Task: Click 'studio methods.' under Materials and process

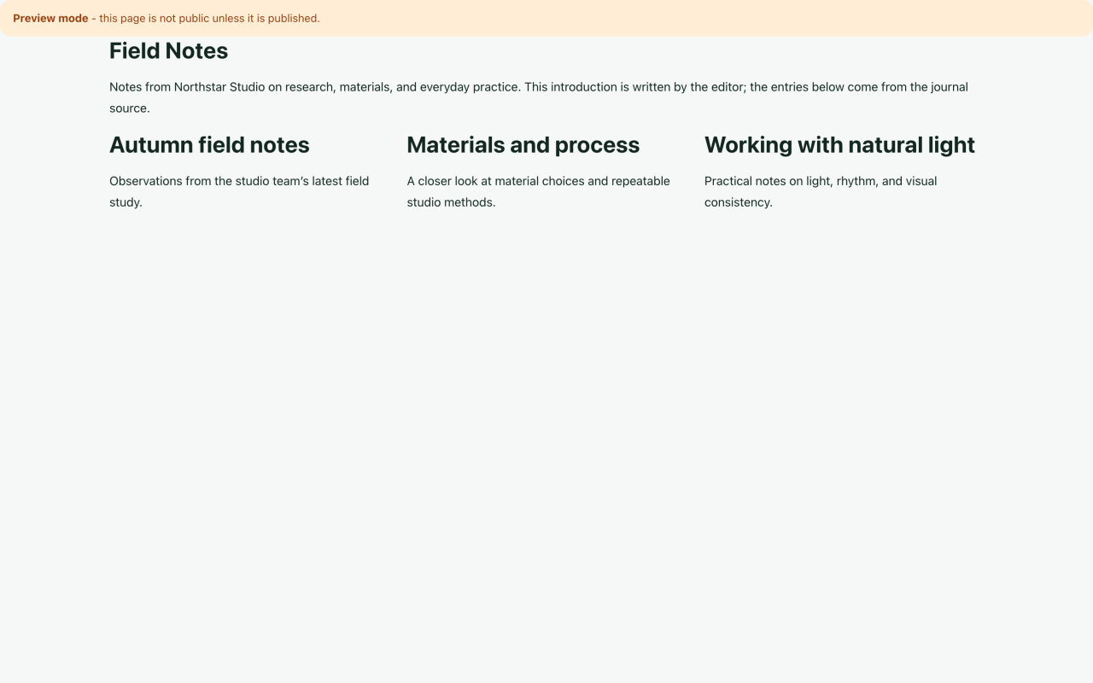Action: point(451,202)
